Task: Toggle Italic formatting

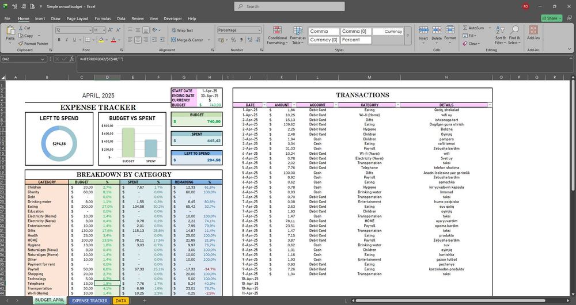Action: 66,40
